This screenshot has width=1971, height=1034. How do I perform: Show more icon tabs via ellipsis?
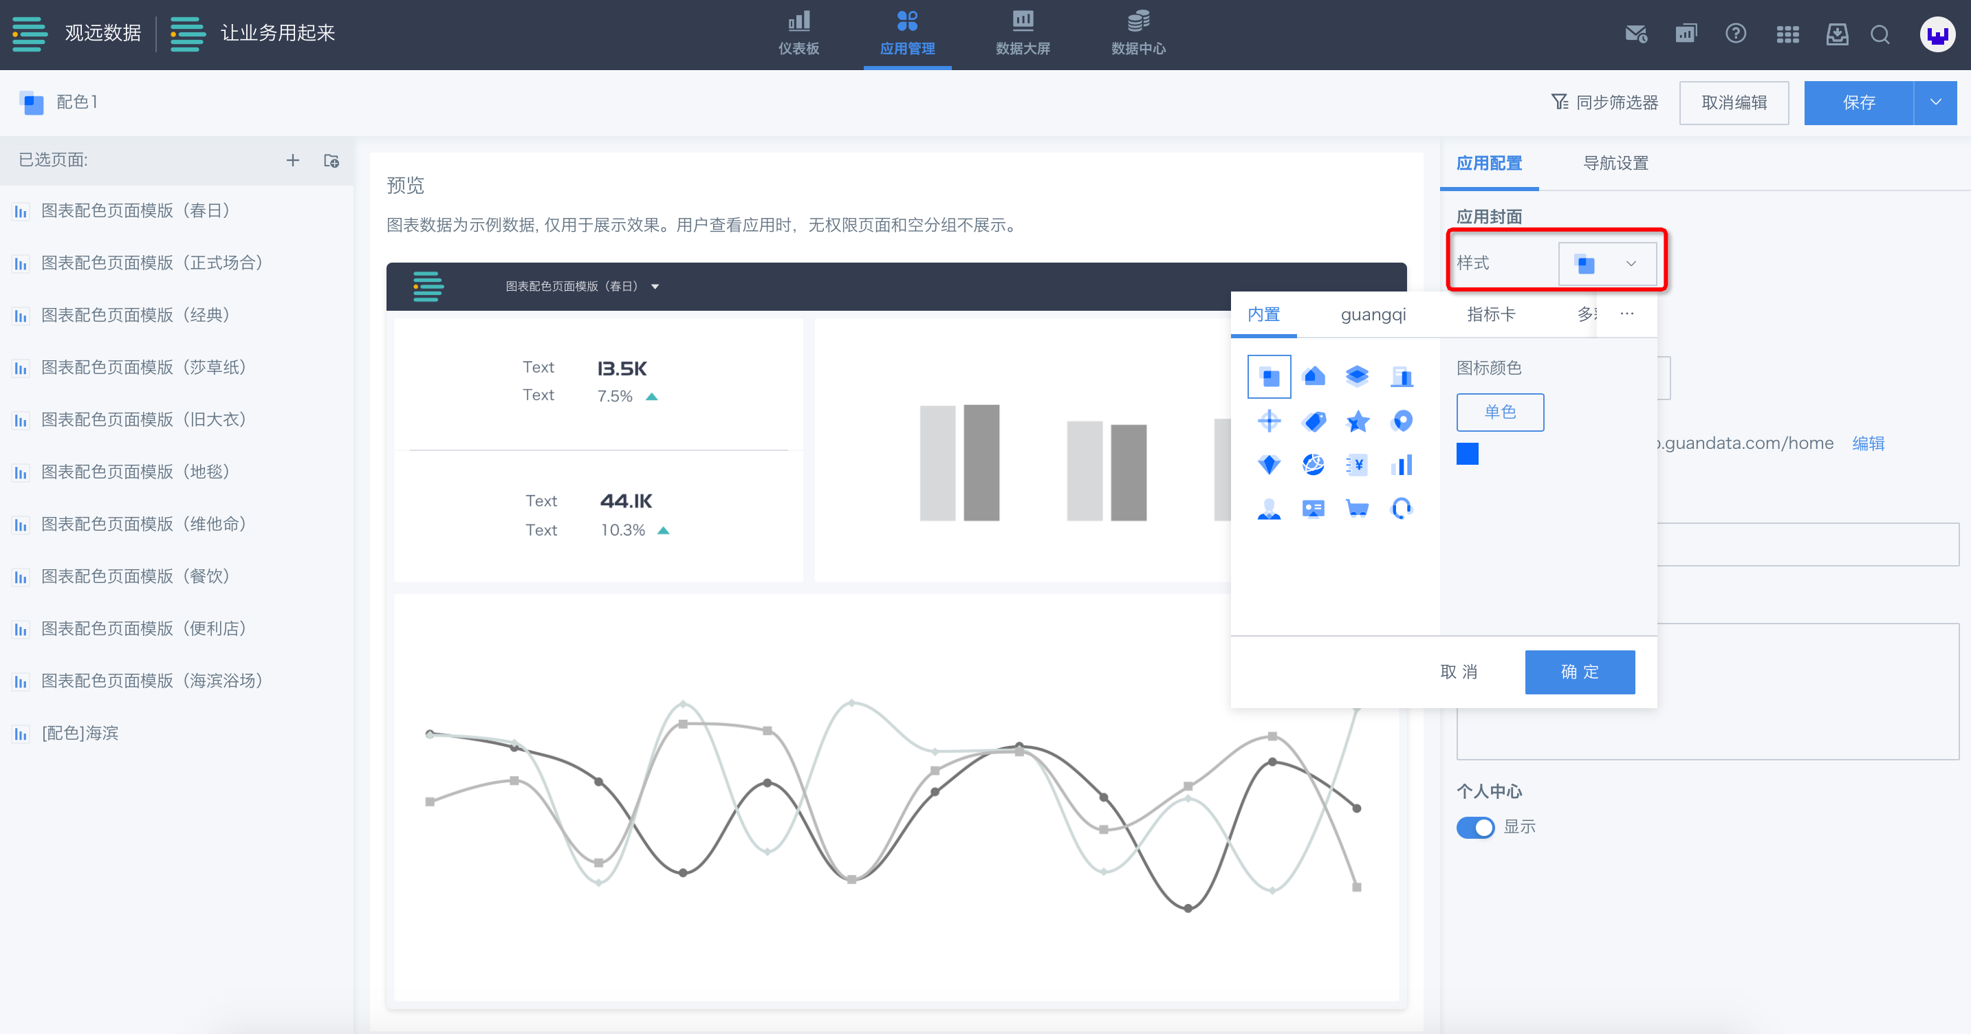(x=1626, y=313)
